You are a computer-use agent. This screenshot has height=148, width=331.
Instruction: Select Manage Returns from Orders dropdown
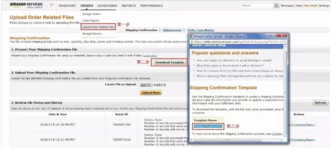[92, 34]
